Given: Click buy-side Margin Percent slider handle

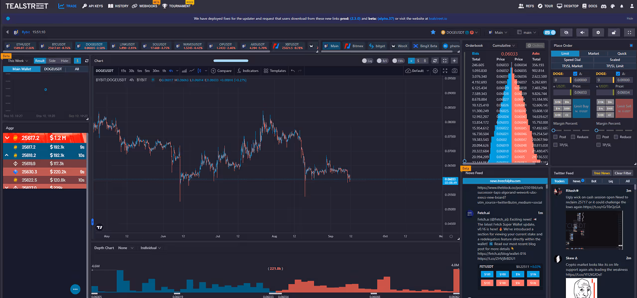Looking at the screenshot, I should 554,130.
